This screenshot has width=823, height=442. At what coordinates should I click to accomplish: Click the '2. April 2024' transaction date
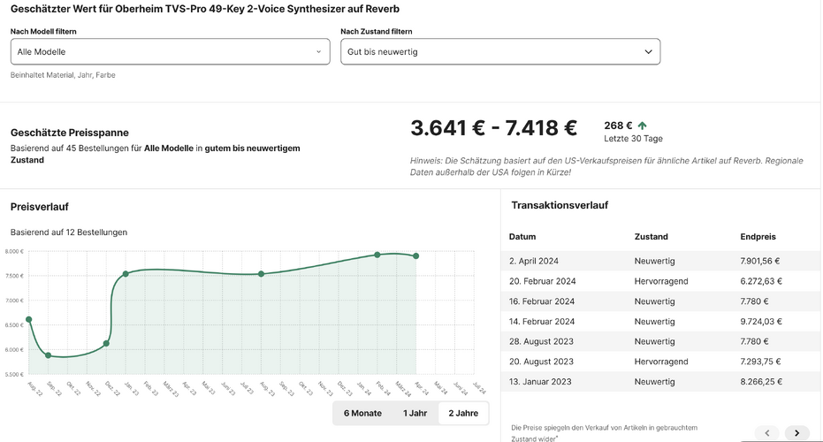point(534,261)
